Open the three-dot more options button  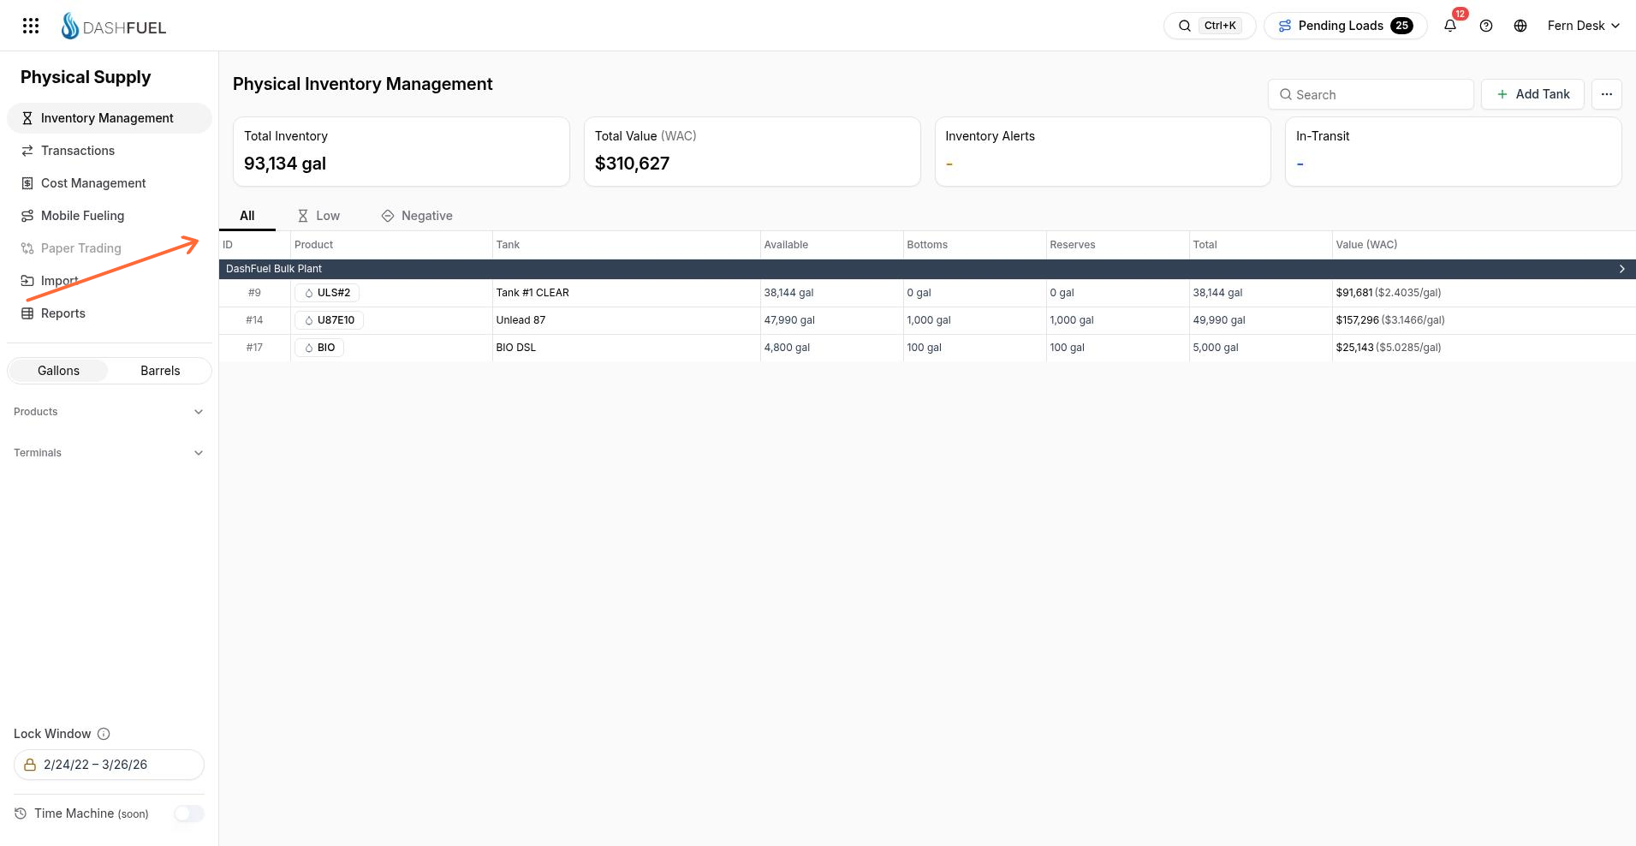(1607, 94)
